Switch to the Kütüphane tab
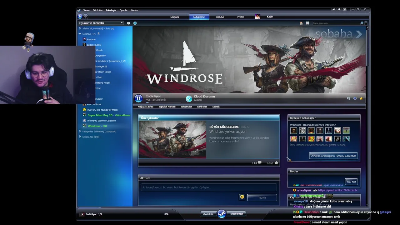The image size is (400, 225). coord(199,17)
